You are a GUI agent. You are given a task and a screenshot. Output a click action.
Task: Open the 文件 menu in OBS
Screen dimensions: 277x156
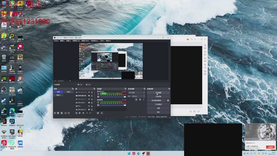(x=56, y=41)
